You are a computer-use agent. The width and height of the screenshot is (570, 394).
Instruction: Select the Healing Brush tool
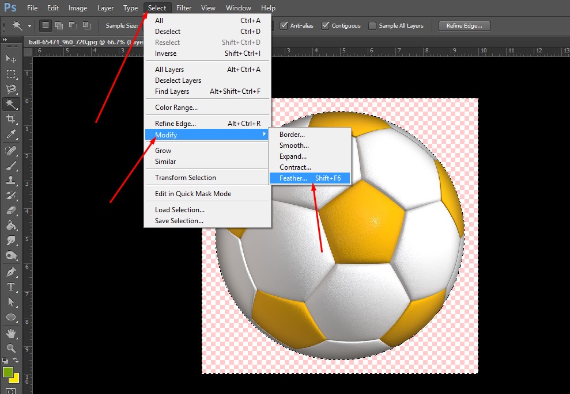coord(11,151)
